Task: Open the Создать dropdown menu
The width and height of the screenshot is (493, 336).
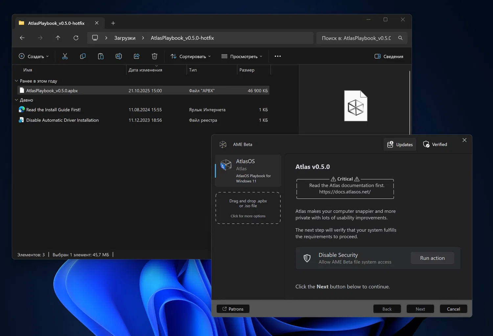Action: [x=34, y=56]
